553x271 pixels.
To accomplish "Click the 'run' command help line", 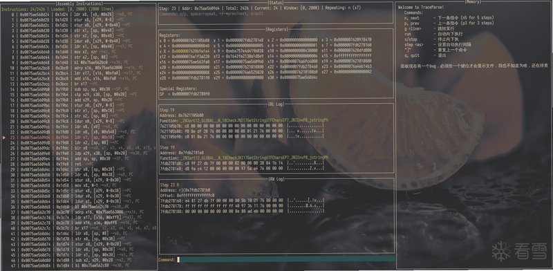I will 433,34.
